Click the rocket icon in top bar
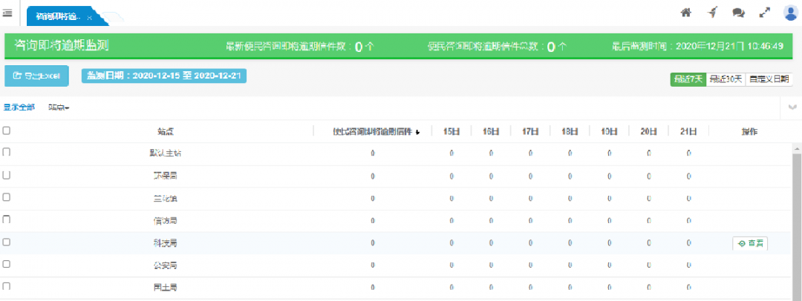The width and height of the screenshot is (802, 301). pyautogui.click(x=712, y=13)
